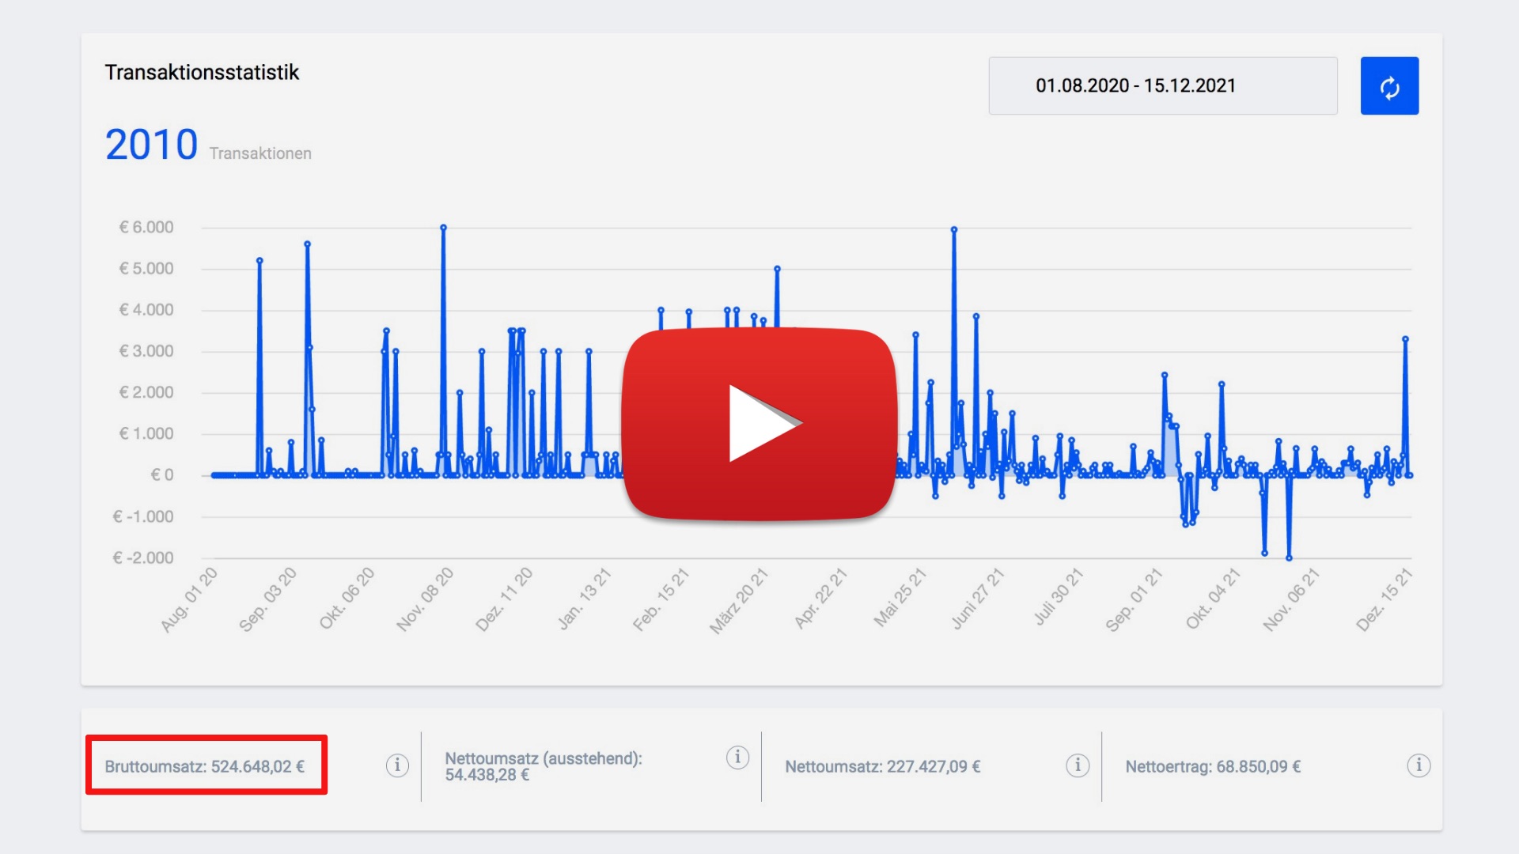Click the Okt. 04 21 x-axis label

point(1213,600)
